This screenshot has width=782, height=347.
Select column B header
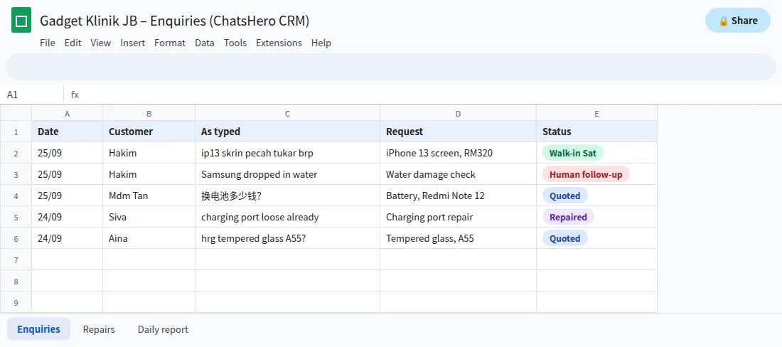click(149, 114)
